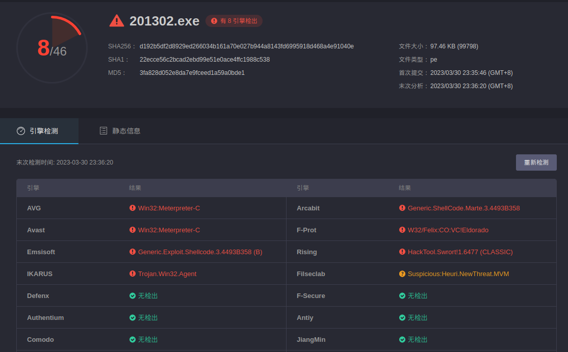Click the 有 8 引擎检出 badge
568x352 pixels.
pos(234,21)
